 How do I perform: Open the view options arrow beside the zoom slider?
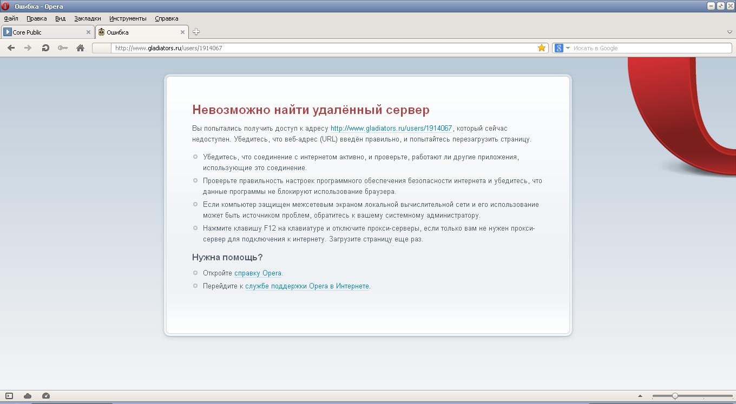tap(640, 396)
